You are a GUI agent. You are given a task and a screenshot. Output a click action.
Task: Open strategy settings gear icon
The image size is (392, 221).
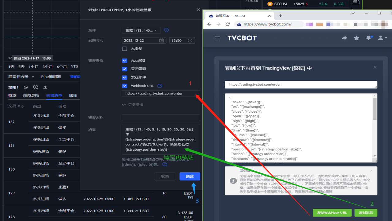[26, 87]
